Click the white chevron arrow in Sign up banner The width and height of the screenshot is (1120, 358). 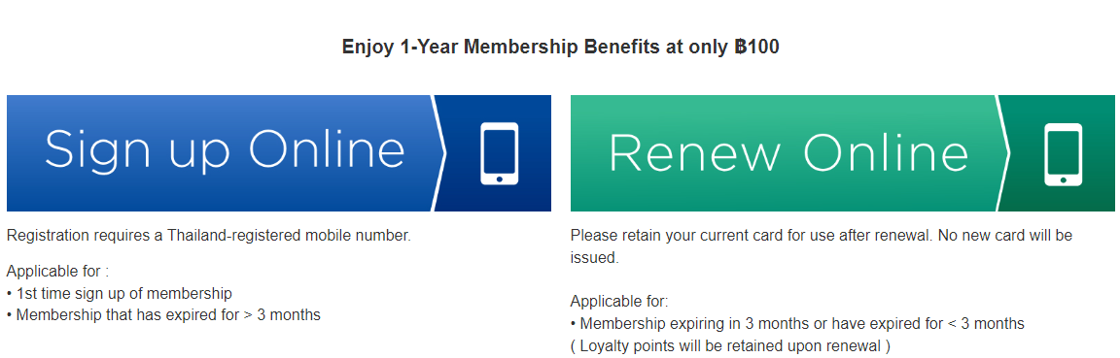click(x=437, y=153)
